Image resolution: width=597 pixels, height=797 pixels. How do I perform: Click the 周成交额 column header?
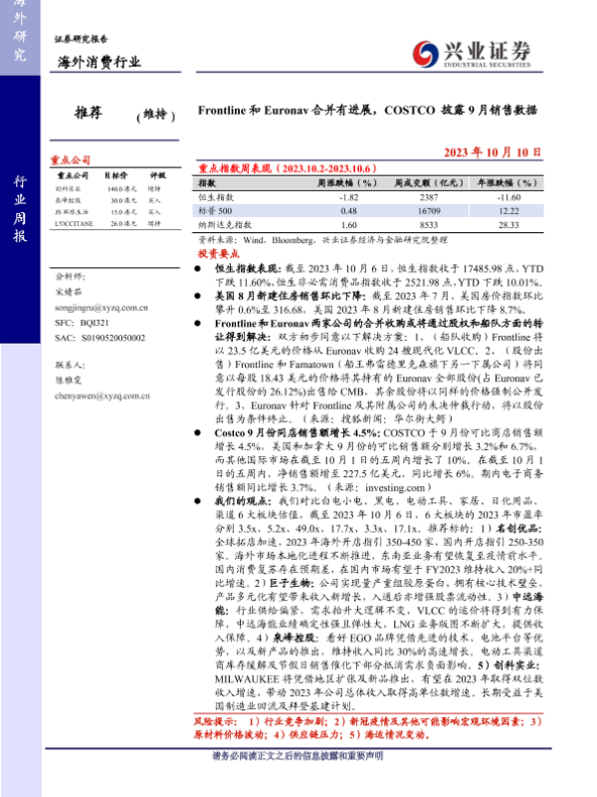pyautogui.click(x=427, y=184)
